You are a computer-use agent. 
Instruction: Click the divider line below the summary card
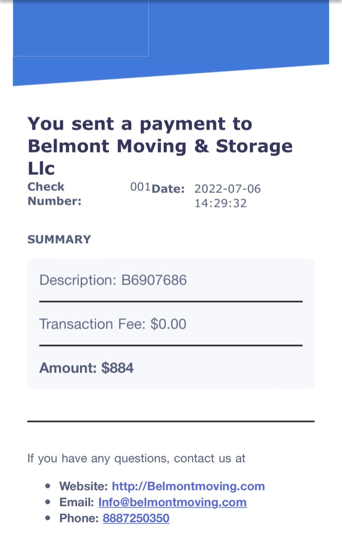pyautogui.click(x=170, y=421)
